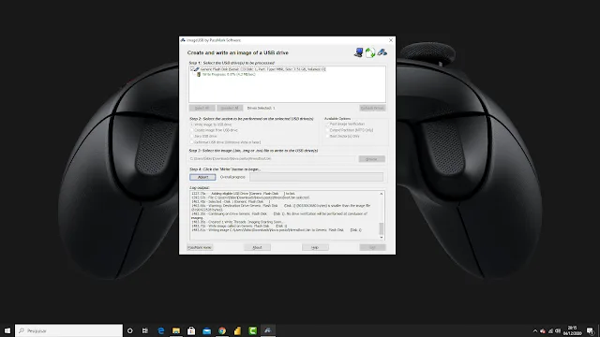Screen dimensions: 600x337
Task: Click the blue computer monitor icon in header
Action: click(358, 52)
